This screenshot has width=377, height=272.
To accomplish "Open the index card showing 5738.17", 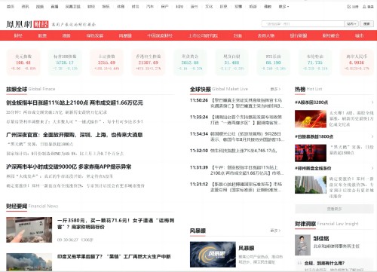I will pyautogui.click(x=65, y=63).
